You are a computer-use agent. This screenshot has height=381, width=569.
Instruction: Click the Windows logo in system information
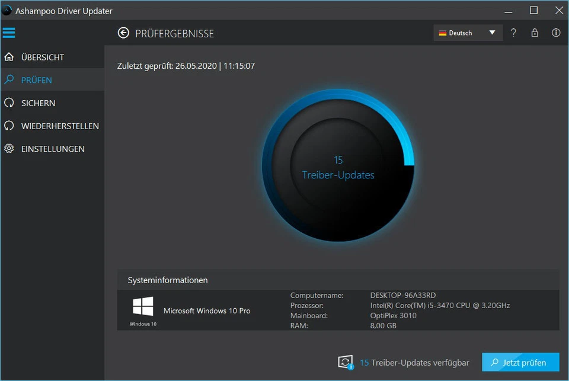[x=142, y=307]
